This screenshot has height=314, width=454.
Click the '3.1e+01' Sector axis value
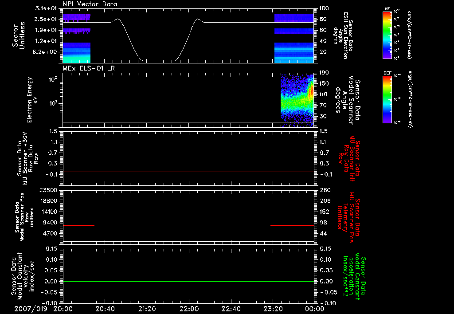(x=46, y=8)
